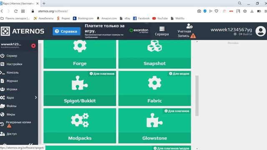The image size is (267, 150).
Task: Open the Яндекс bookmark
Action: pos(63,18)
